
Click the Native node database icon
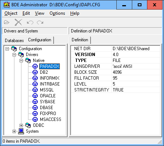[x=28, y=60]
